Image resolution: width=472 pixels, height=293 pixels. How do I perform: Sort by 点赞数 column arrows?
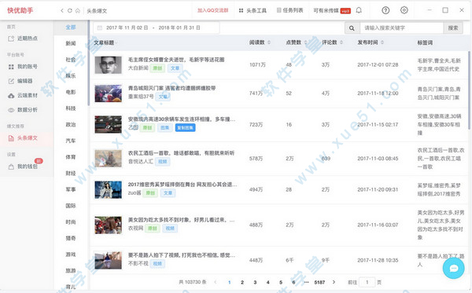click(x=305, y=42)
